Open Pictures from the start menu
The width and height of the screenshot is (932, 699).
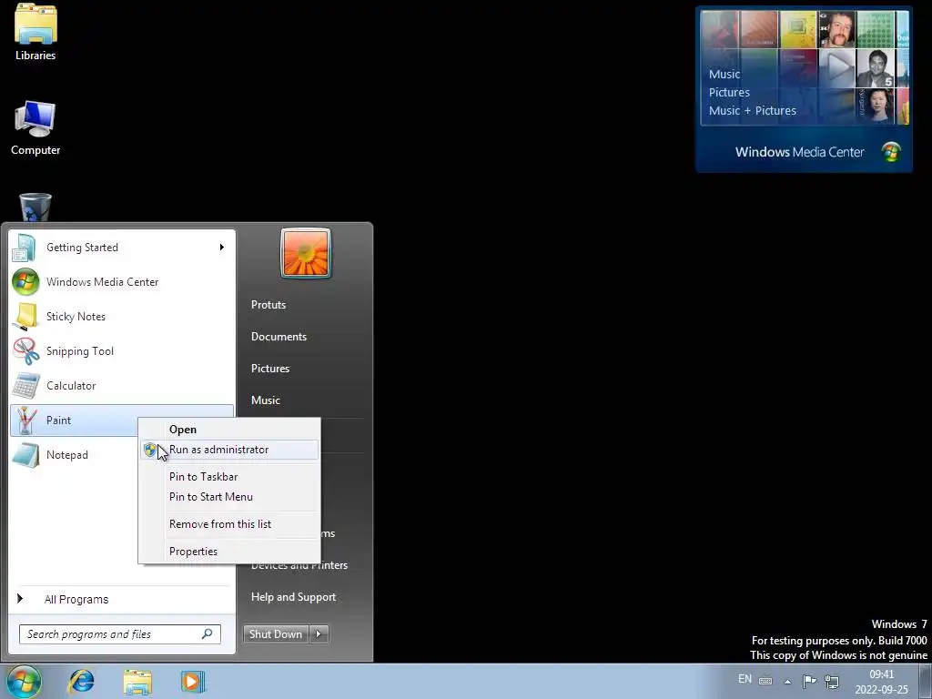point(270,369)
